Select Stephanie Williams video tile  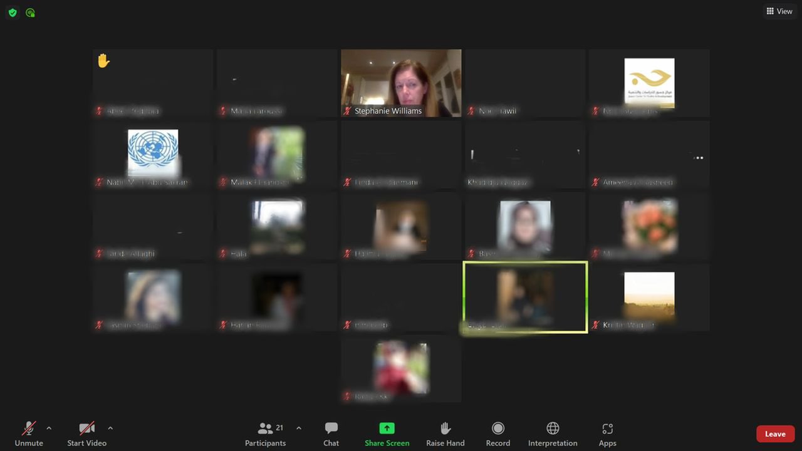[x=401, y=83]
